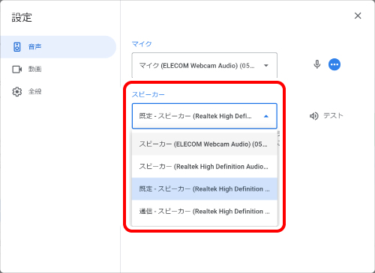
Task: Click the speaker dropdown up arrow
Action: (266, 116)
